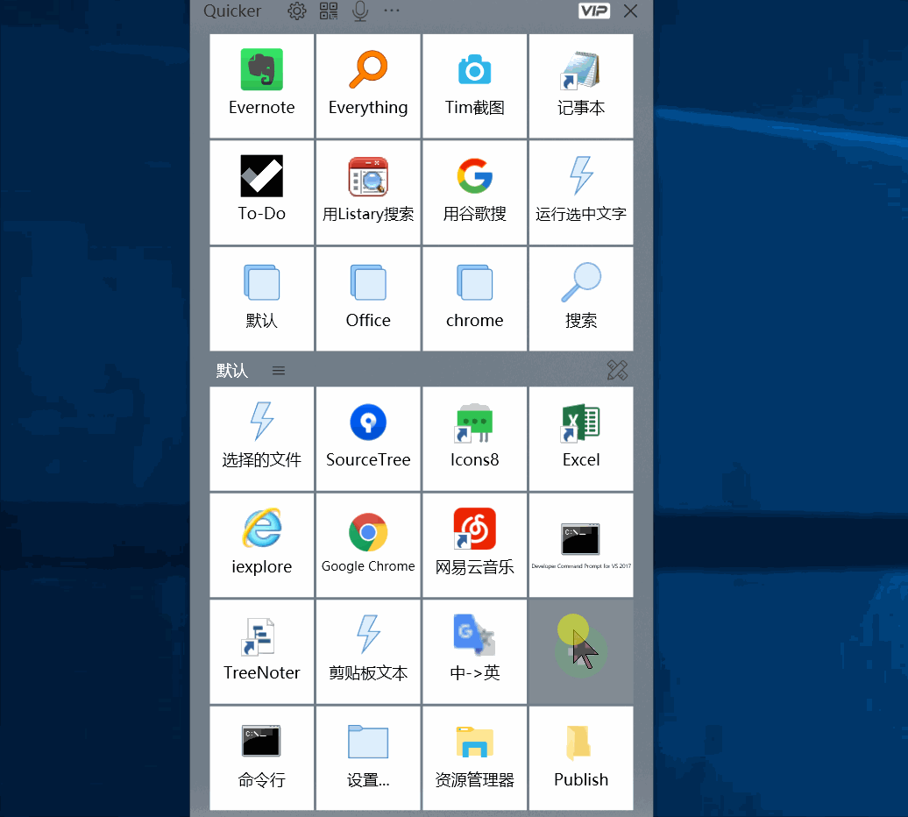Viewport: 908px width, 817px height.
Task: Open TreeNoter shortcut
Action: (x=261, y=651)
